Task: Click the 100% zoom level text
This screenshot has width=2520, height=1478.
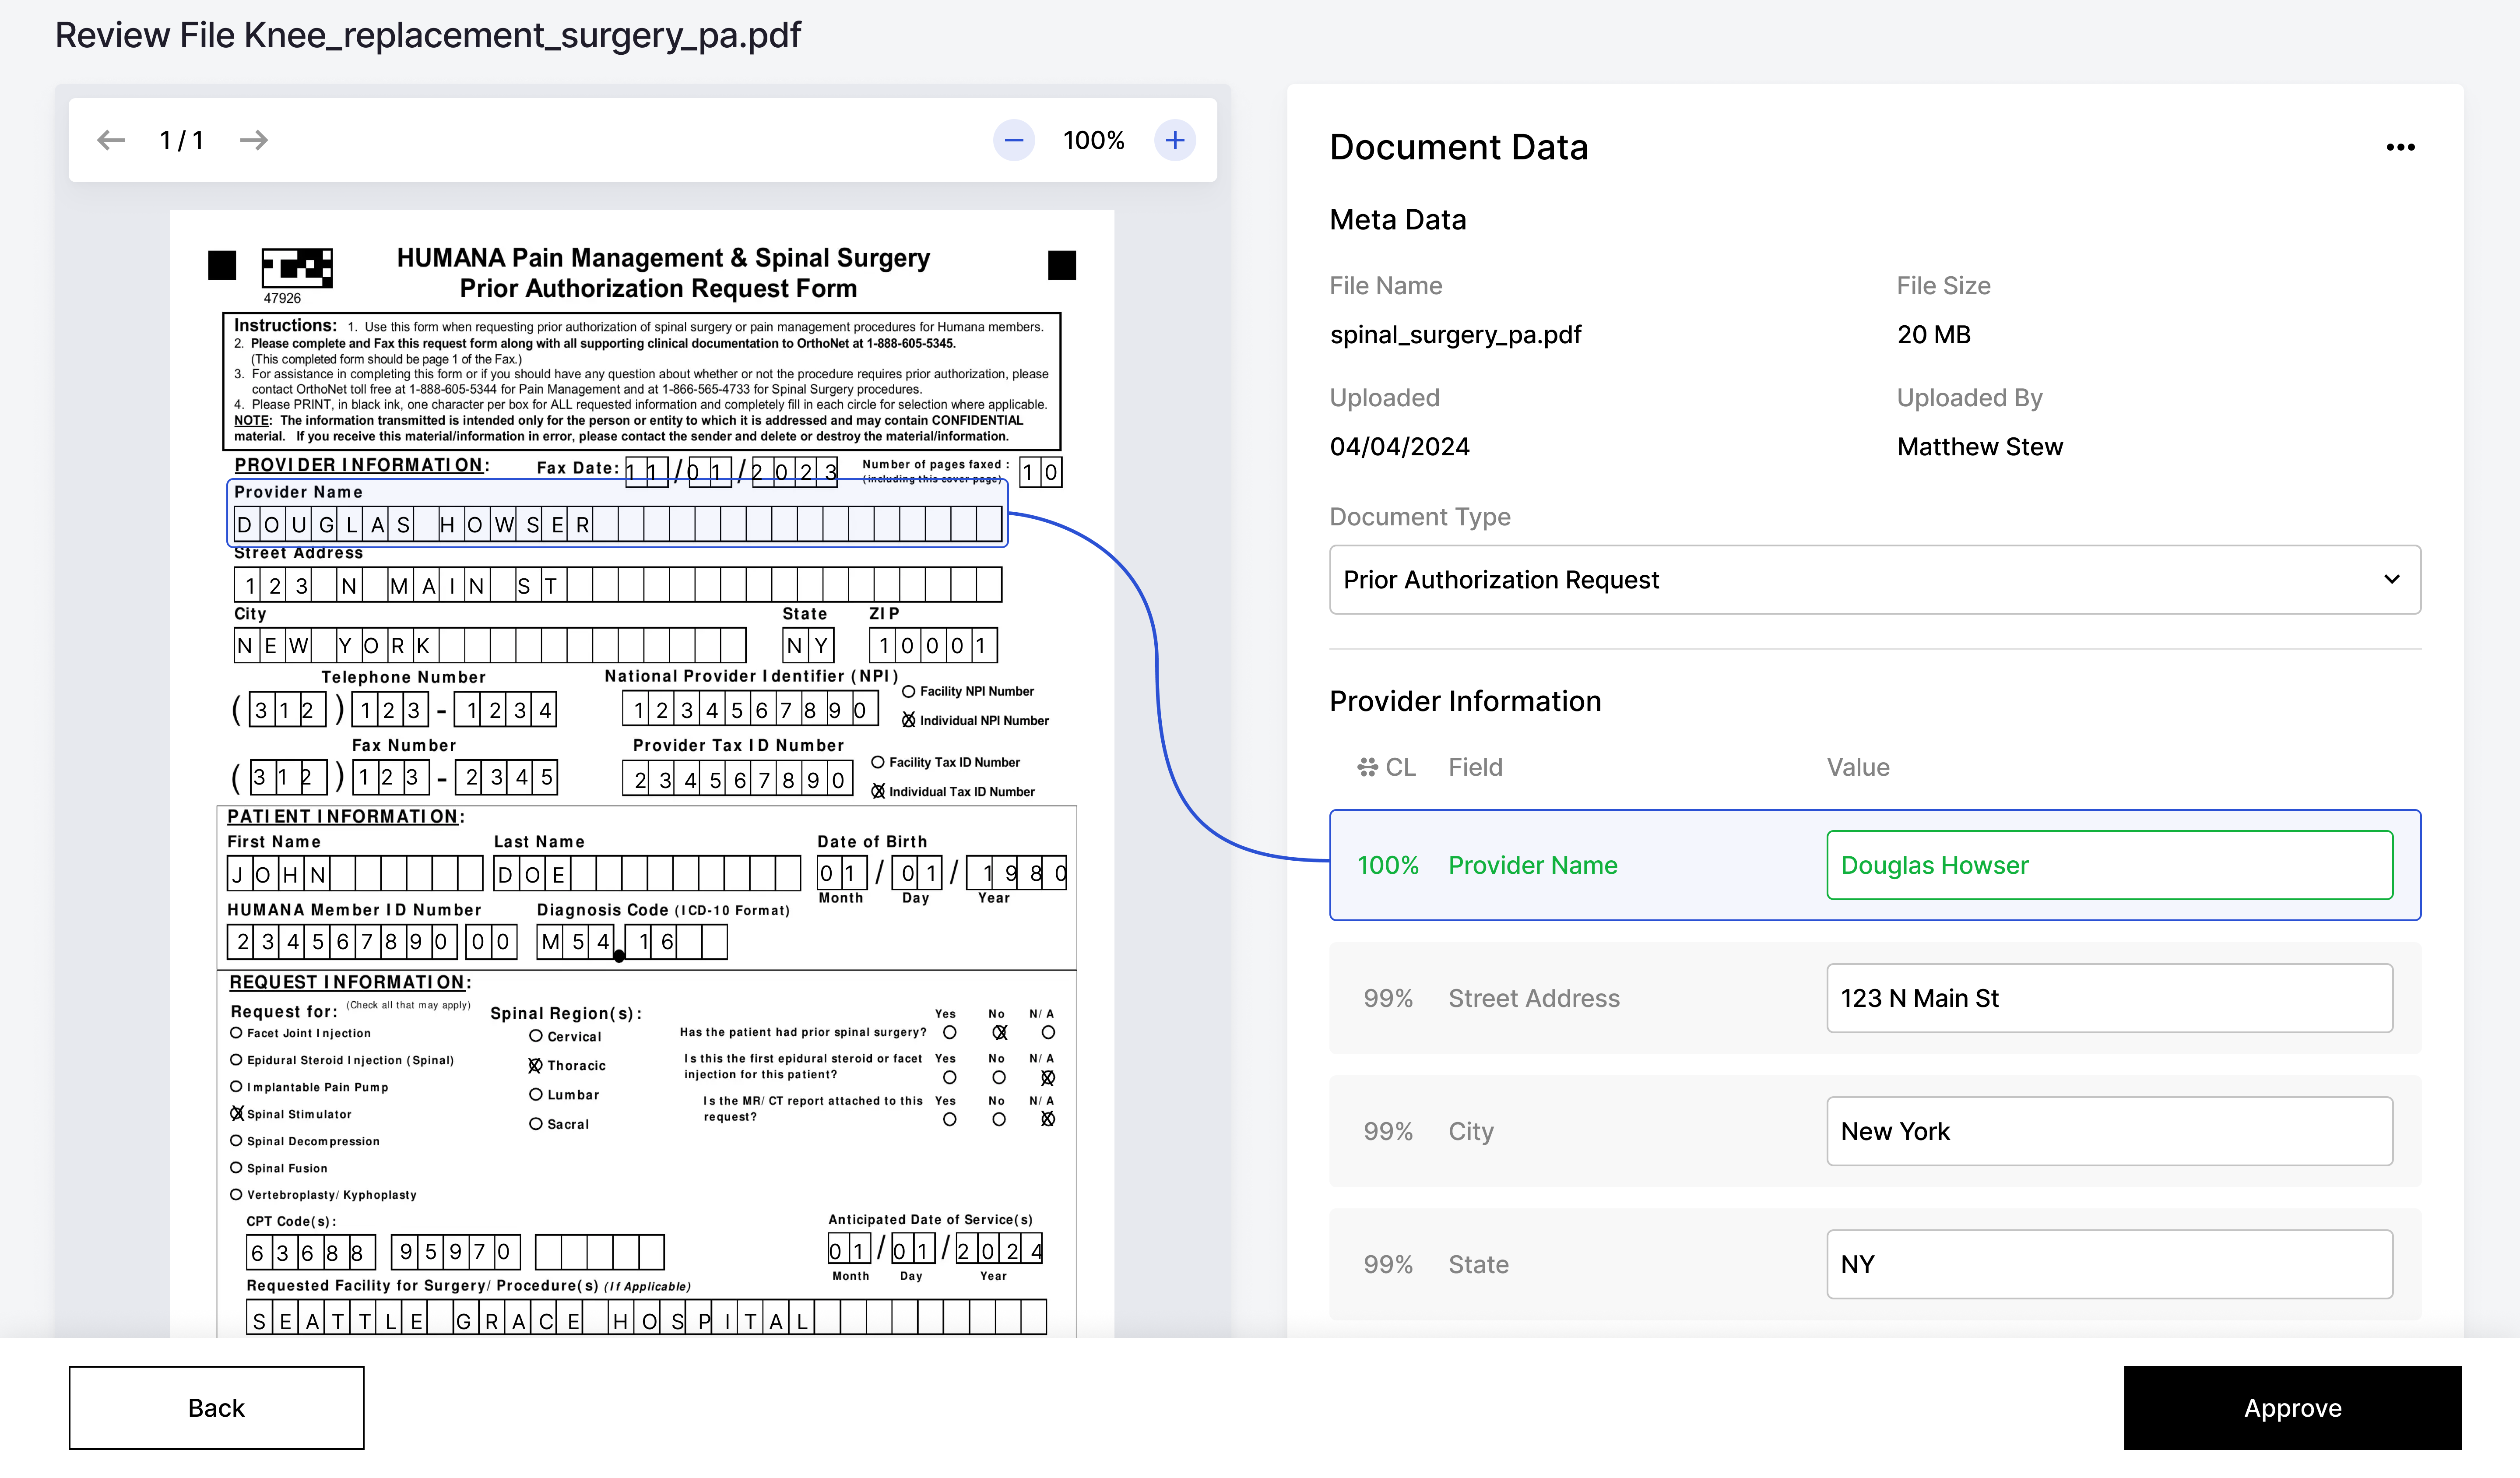Action: (x=1093, y=140)
